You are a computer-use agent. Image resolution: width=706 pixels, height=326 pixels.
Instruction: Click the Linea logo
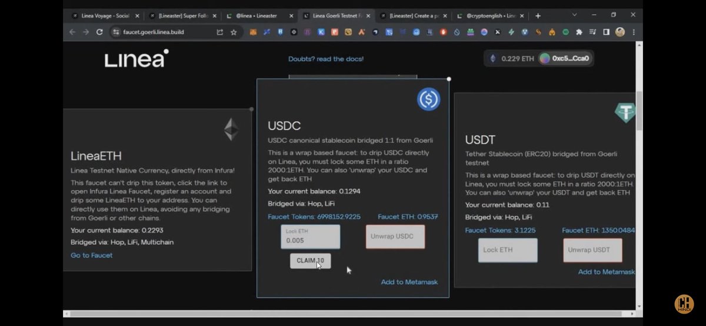click(136, 59)
